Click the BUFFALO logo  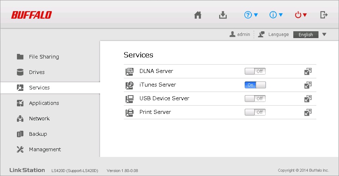point(32,15)
